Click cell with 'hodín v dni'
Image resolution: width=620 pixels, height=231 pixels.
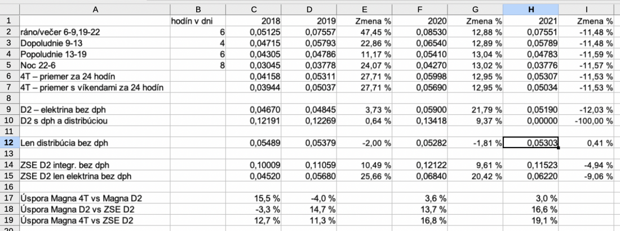197,21
